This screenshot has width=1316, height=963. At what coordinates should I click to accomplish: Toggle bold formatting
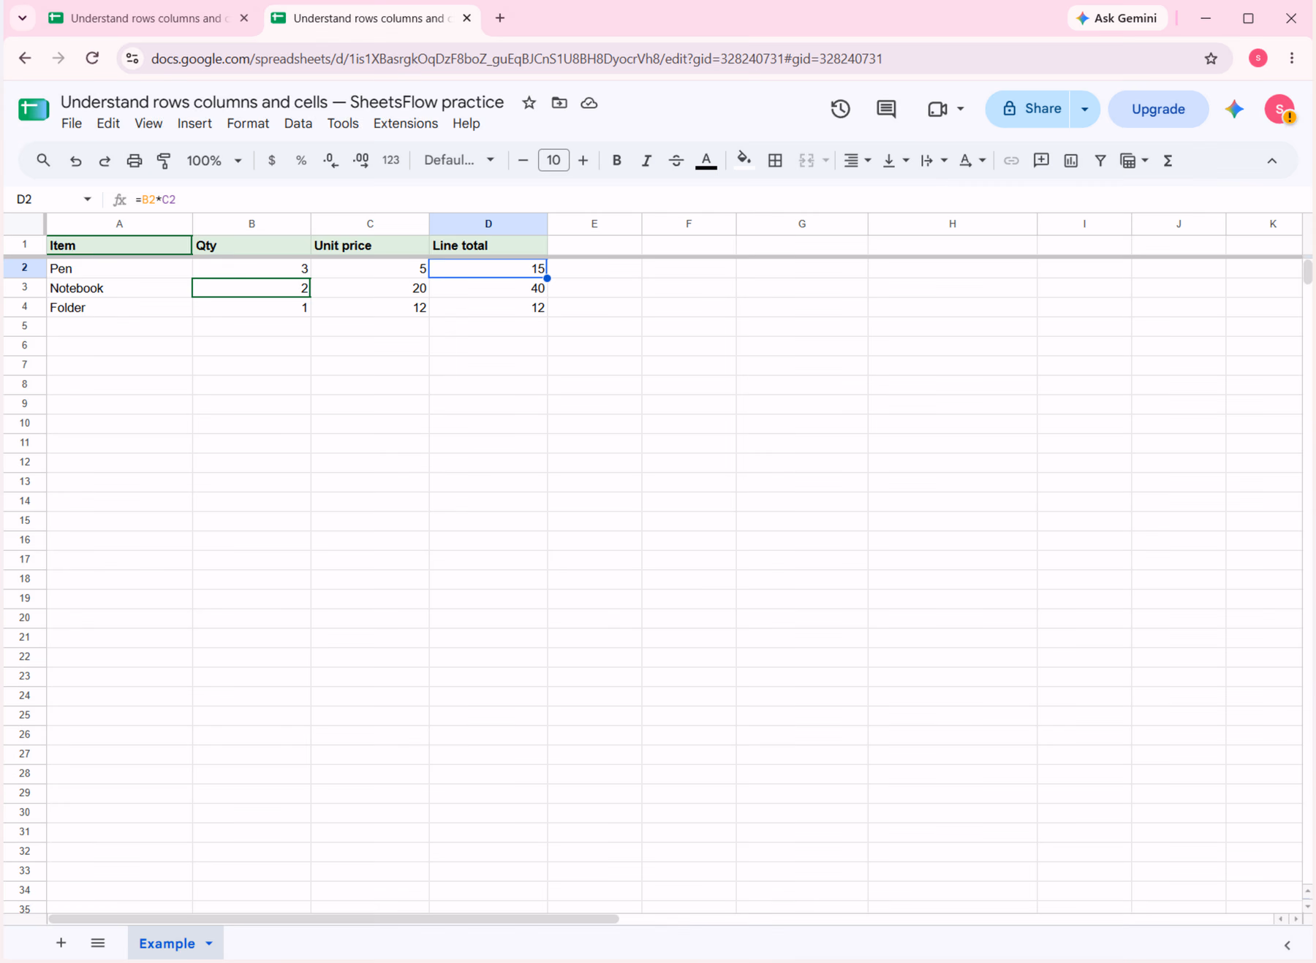[x=616, y=161]
